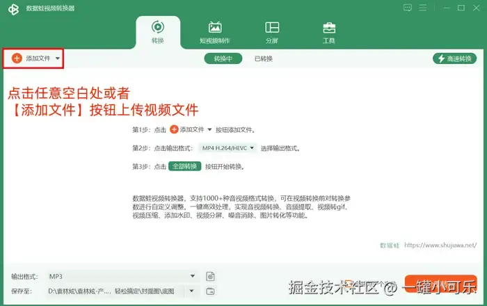The width and height of the screenshot is (487, 306).
Task: Click the 输出格式: label
Action: [24, 277]
